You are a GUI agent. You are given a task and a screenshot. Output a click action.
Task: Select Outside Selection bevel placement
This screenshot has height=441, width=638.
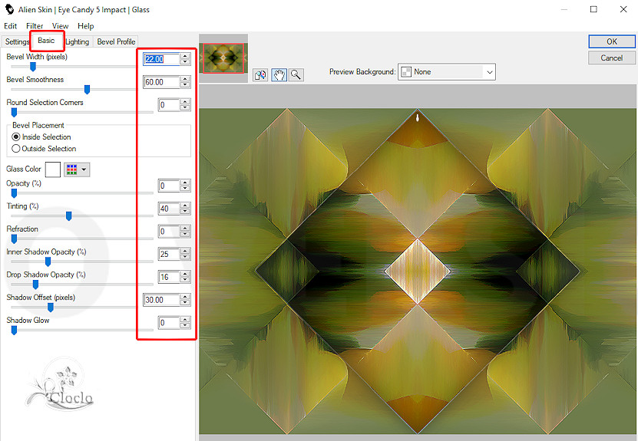pyautogui.click(x=17, y=149)
